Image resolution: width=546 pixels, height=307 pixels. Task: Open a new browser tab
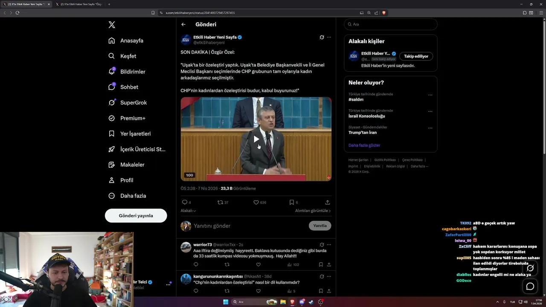(109, 4)
